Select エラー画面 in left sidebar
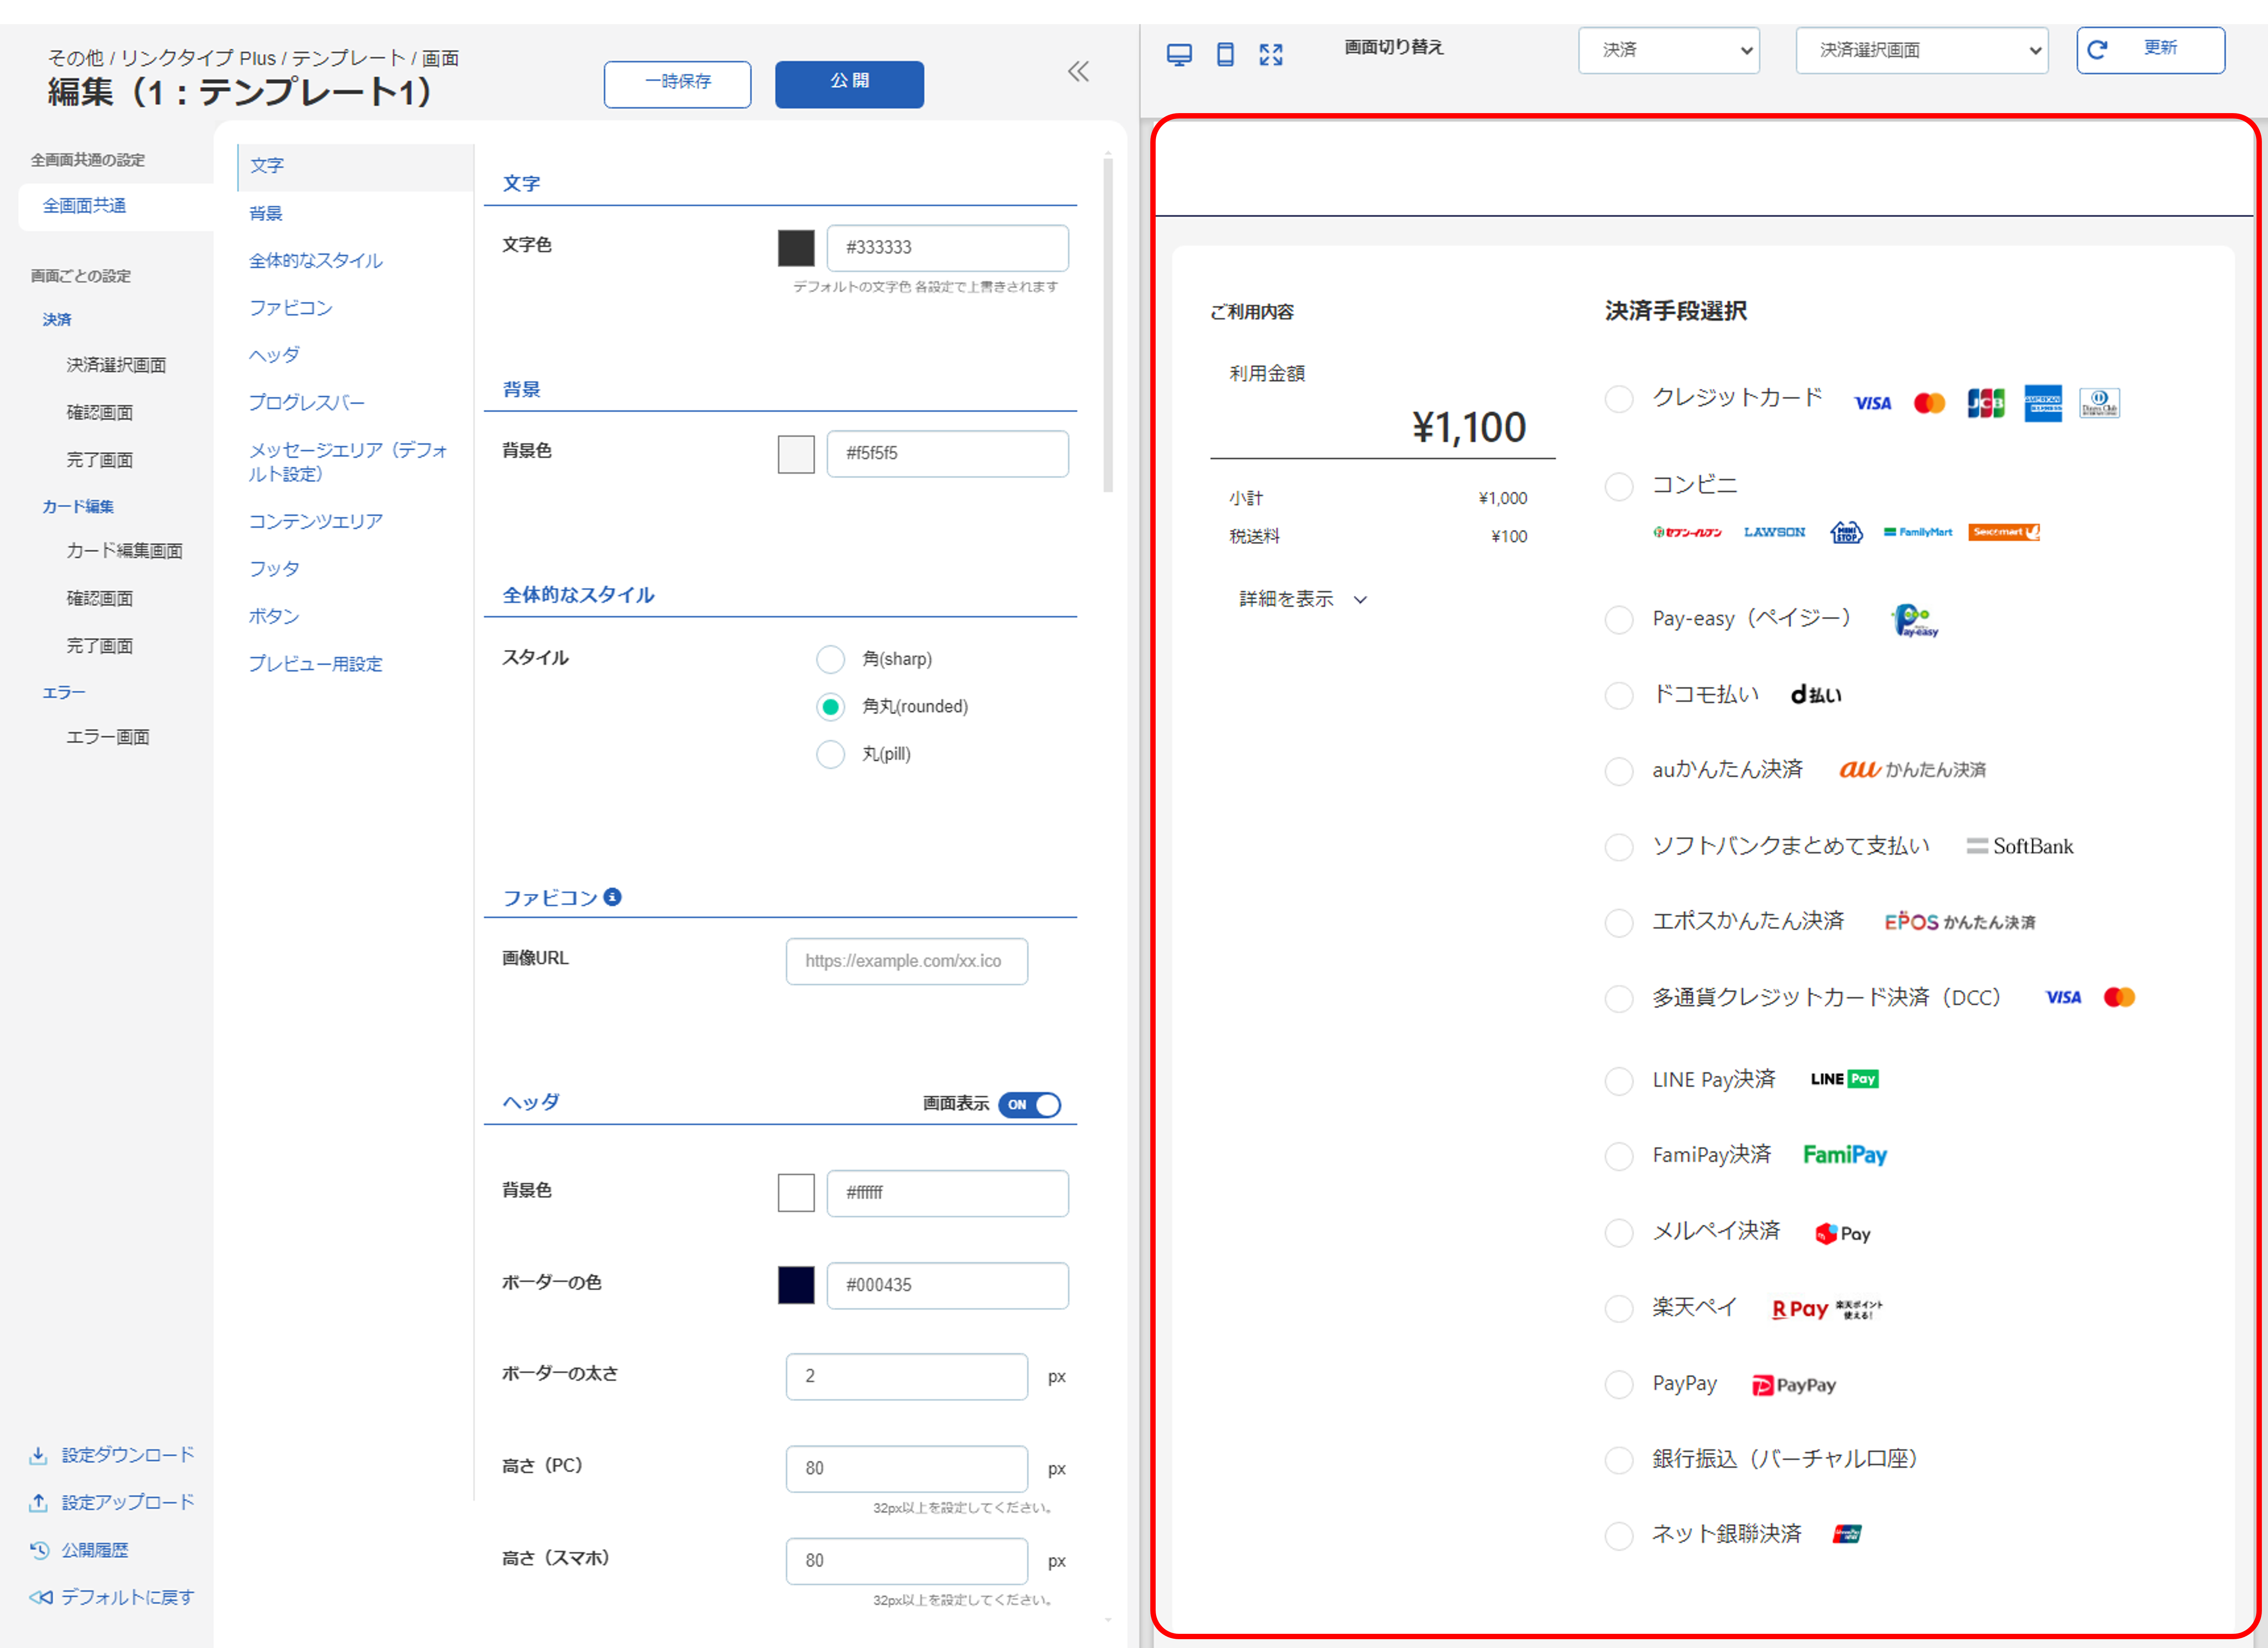This screenshot has height=1648, width=2268. (x=108, y=737)
